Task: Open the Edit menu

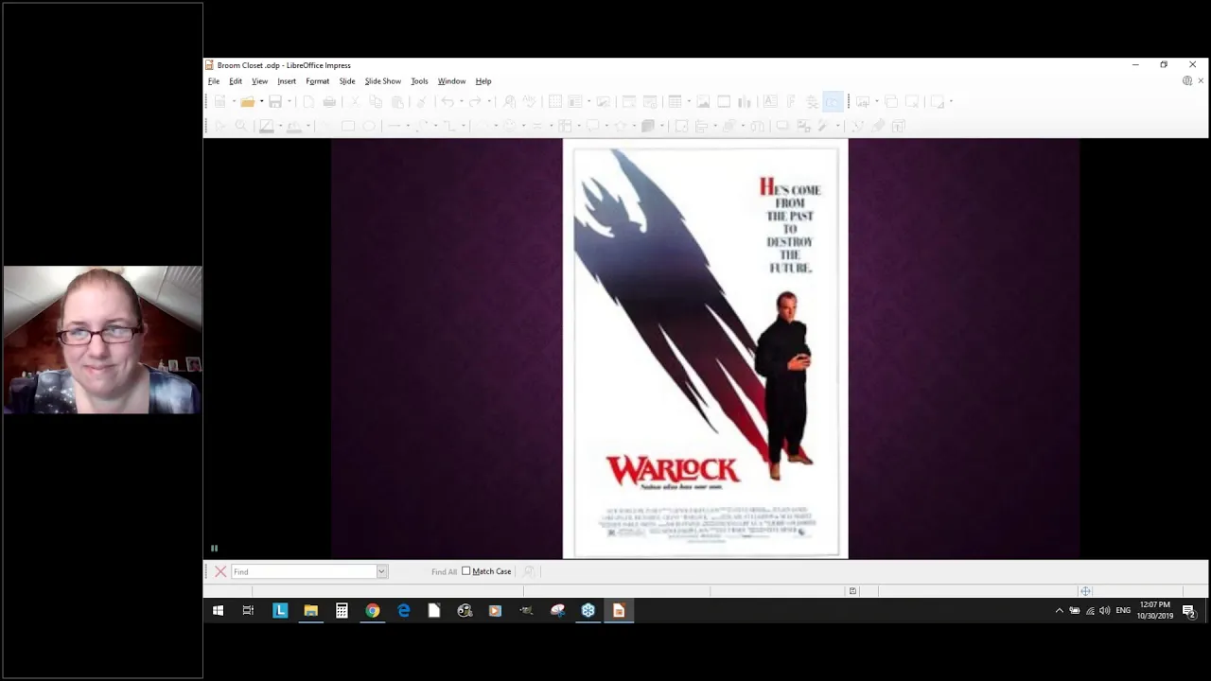Action: [236, 81]
